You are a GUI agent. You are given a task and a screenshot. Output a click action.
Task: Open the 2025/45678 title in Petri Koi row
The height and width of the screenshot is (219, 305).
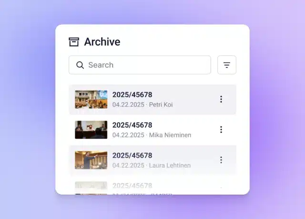[x=132, y=95]
